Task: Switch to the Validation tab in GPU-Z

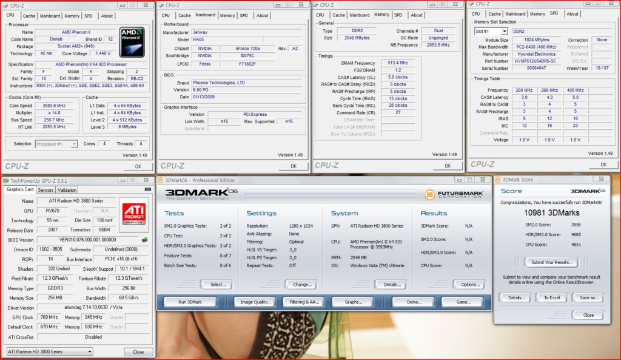Action: coord(67,190)
